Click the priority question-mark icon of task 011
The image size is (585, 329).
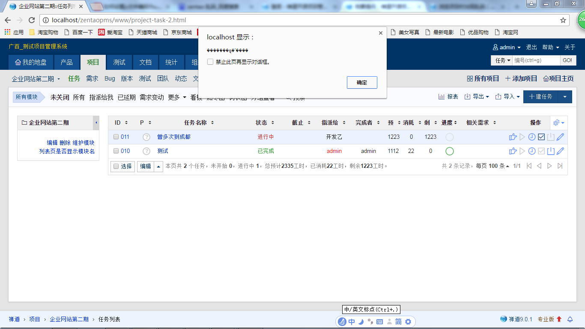click(x=146, y=137)
